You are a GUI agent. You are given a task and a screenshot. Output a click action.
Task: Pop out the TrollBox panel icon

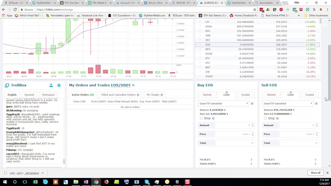[x=7, y=85]
